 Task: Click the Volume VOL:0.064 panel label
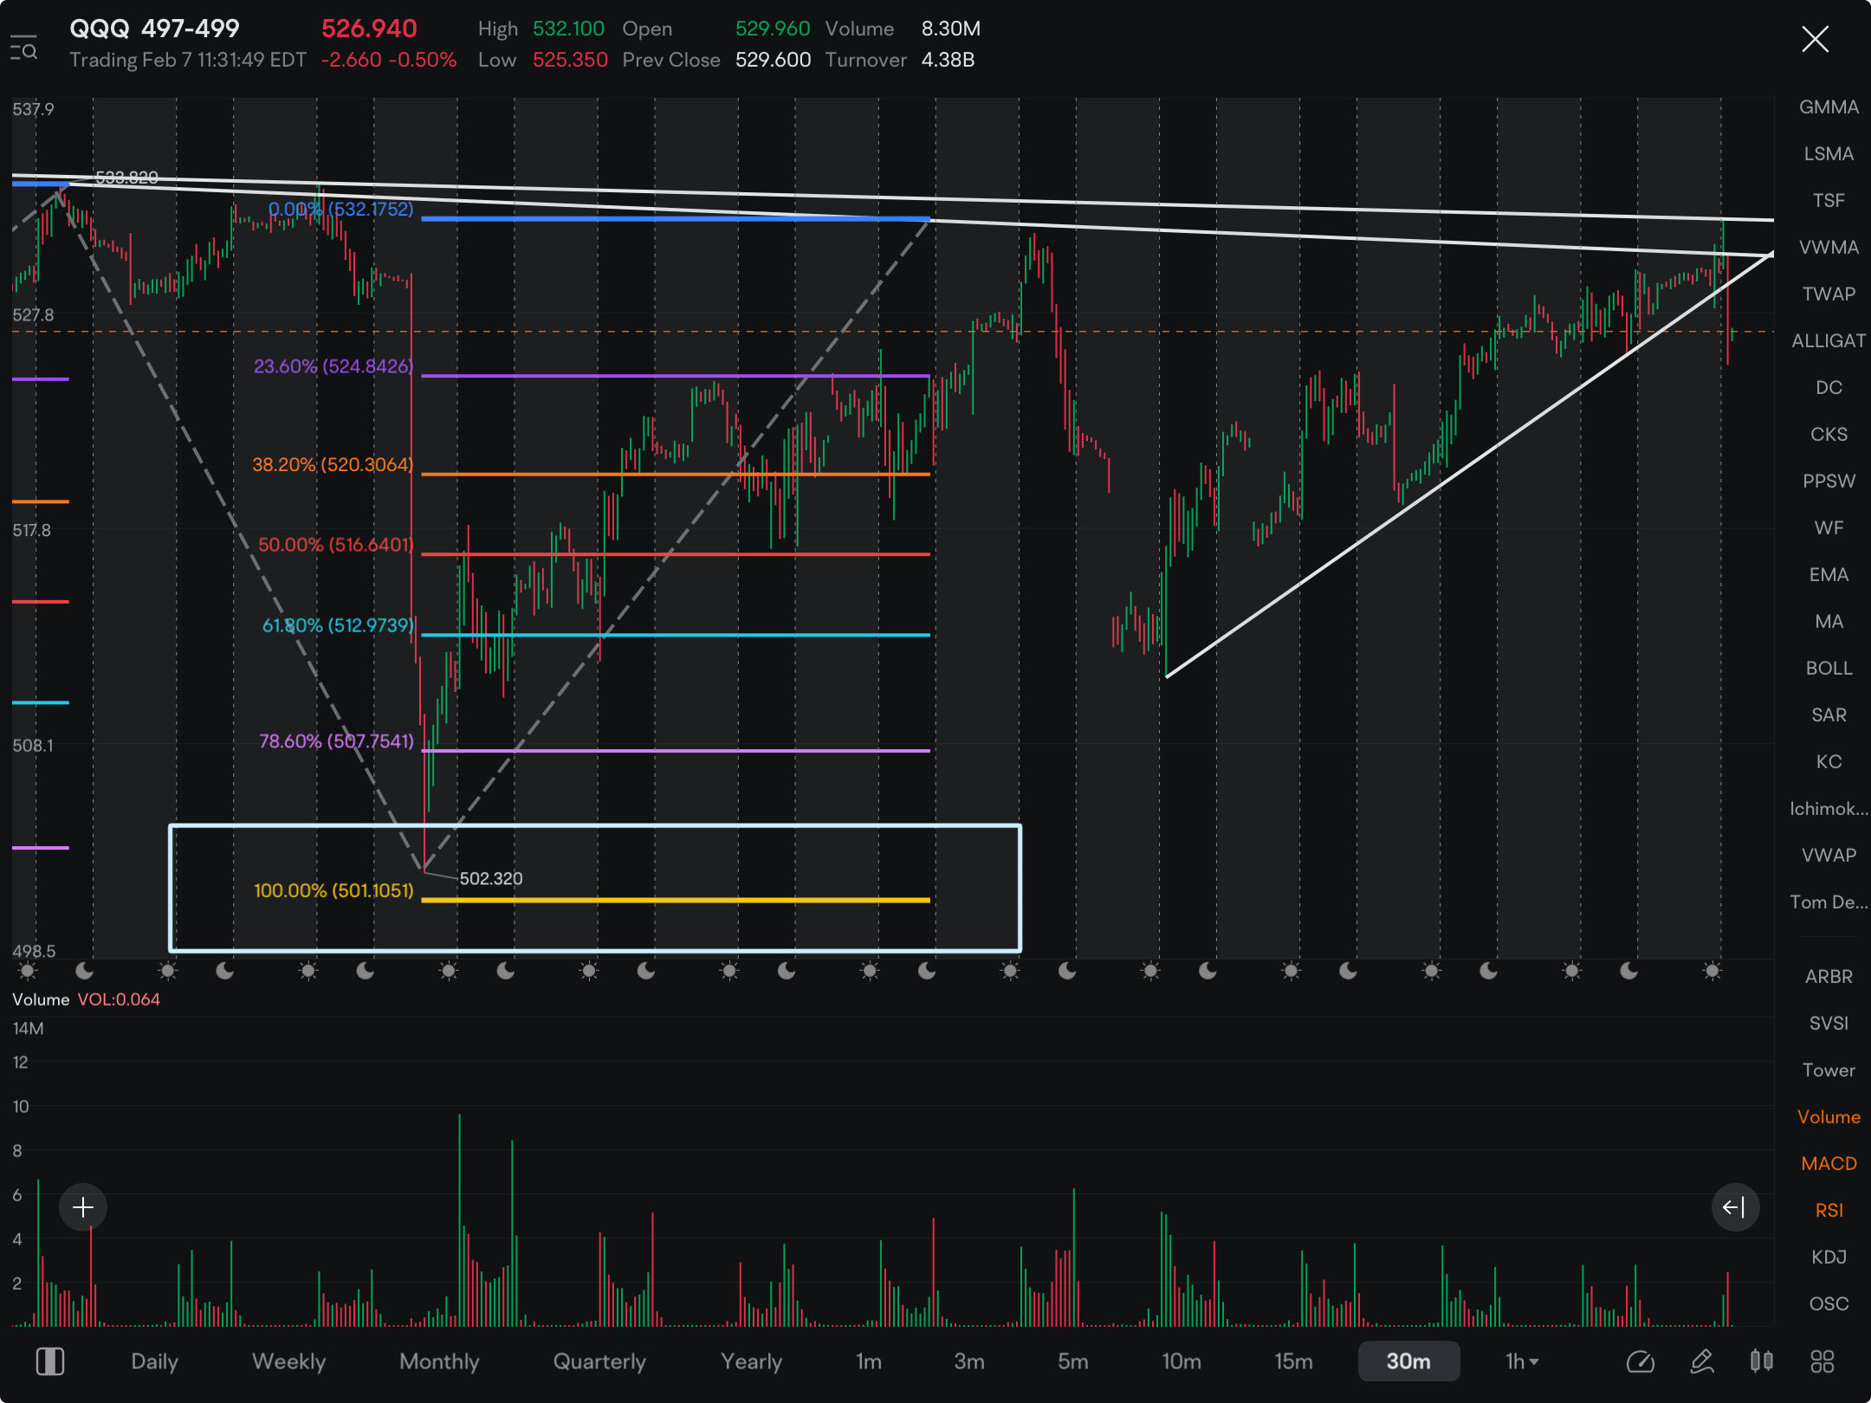point(86,999)
